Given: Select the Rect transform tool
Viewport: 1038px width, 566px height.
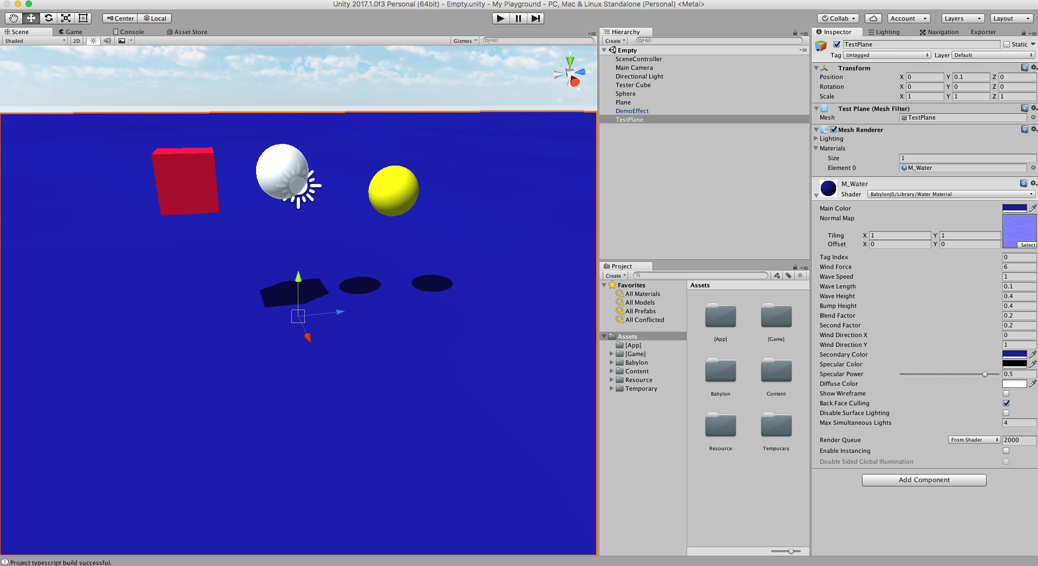Looking at the screenshot, I should (83, 18).
